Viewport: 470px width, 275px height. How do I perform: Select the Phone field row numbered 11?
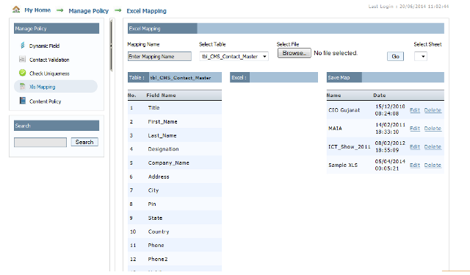[x=175, y=246]
